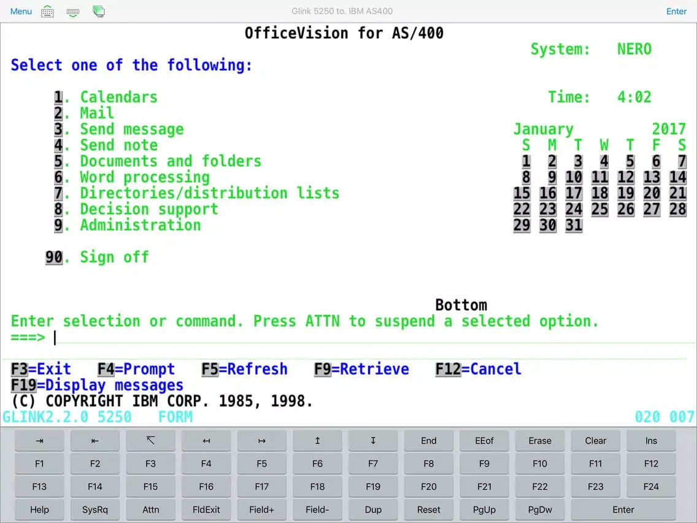Select menu option 1 Calendars
The image size is (697, 523).
click(x=106, y=97)
